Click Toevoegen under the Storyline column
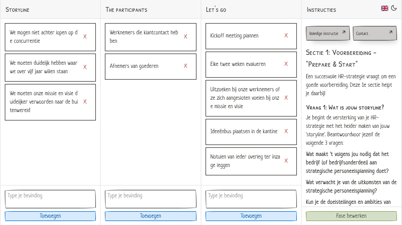The image size is (402, 225). (50, 216)
